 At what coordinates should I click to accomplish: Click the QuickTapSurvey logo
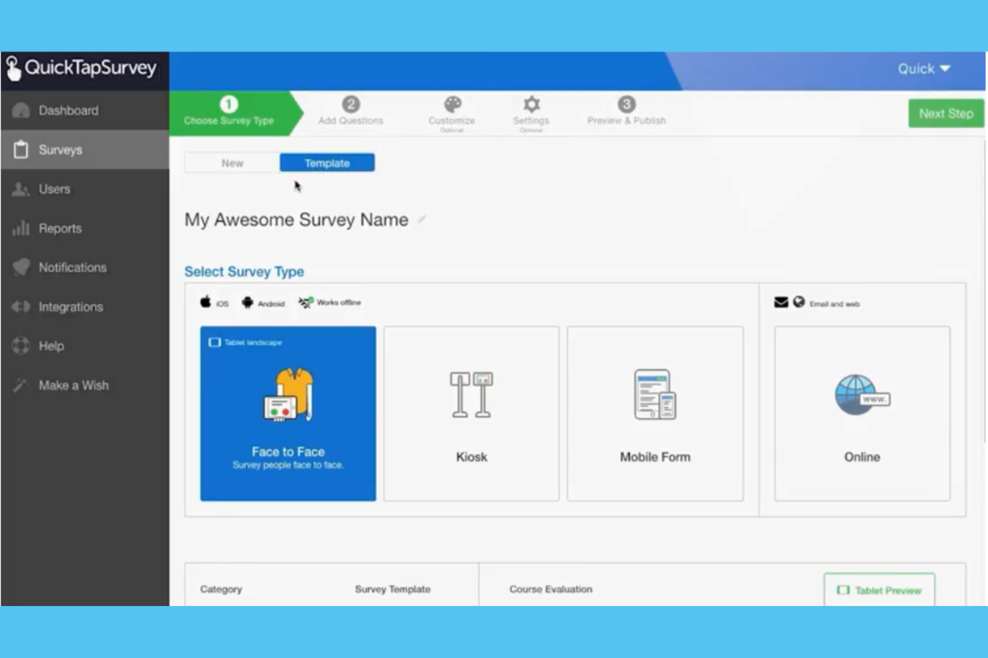click(x=81, y=68)
